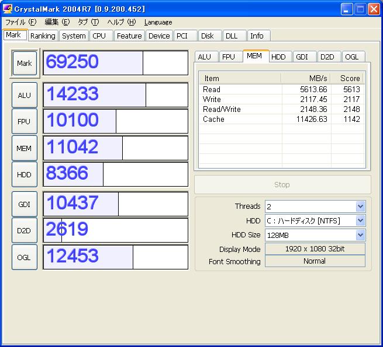Viewport: 383px width, 347px height.
Task: Click the Display Mode 1920 x 1080 32bit field
Action: tap(315, 249)
